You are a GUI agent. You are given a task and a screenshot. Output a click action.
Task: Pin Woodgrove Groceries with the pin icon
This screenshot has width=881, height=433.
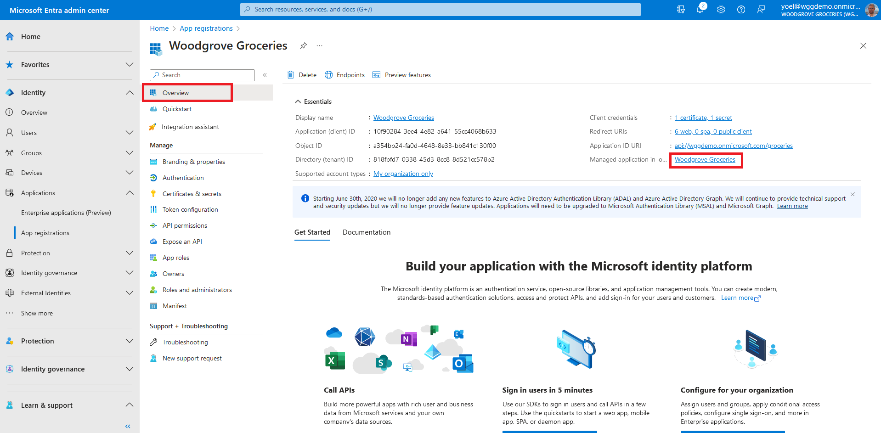303,46
